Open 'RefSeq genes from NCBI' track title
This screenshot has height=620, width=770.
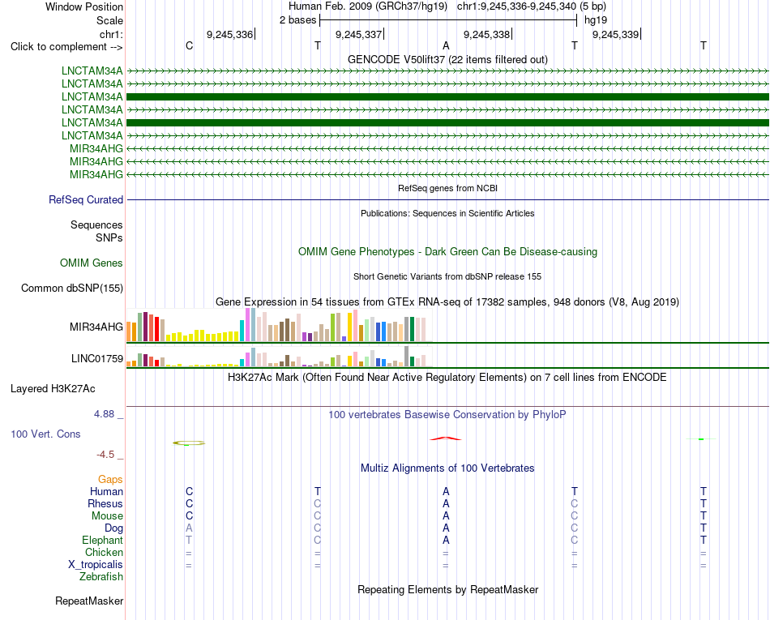pyautogui.click(x=447, y=188)
